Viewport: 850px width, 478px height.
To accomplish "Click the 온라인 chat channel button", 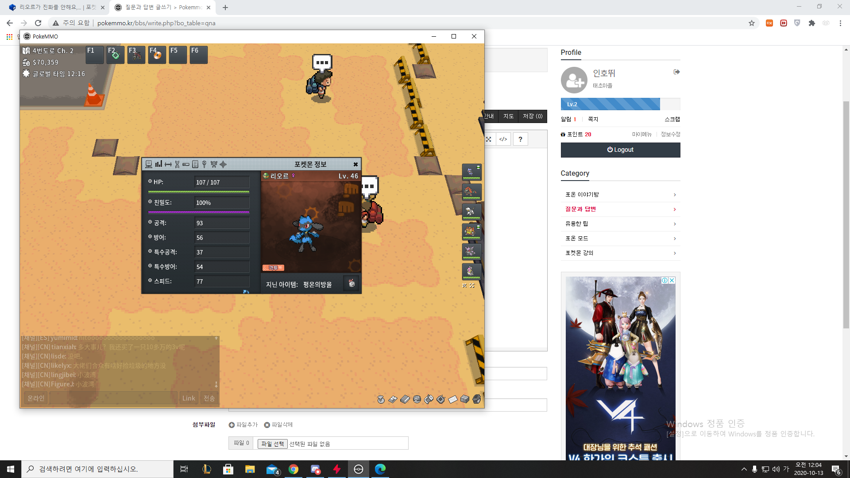I will 36,398.
